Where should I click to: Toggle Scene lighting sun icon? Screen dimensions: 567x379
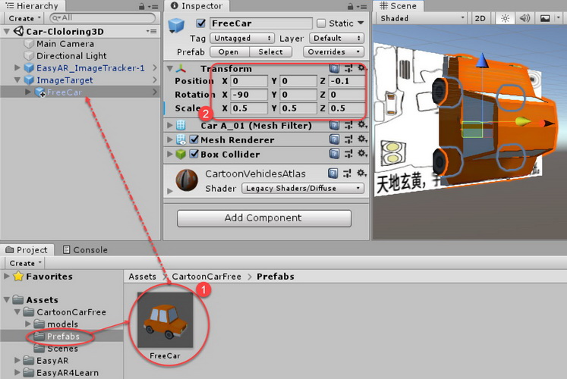(x=506, y=18)
